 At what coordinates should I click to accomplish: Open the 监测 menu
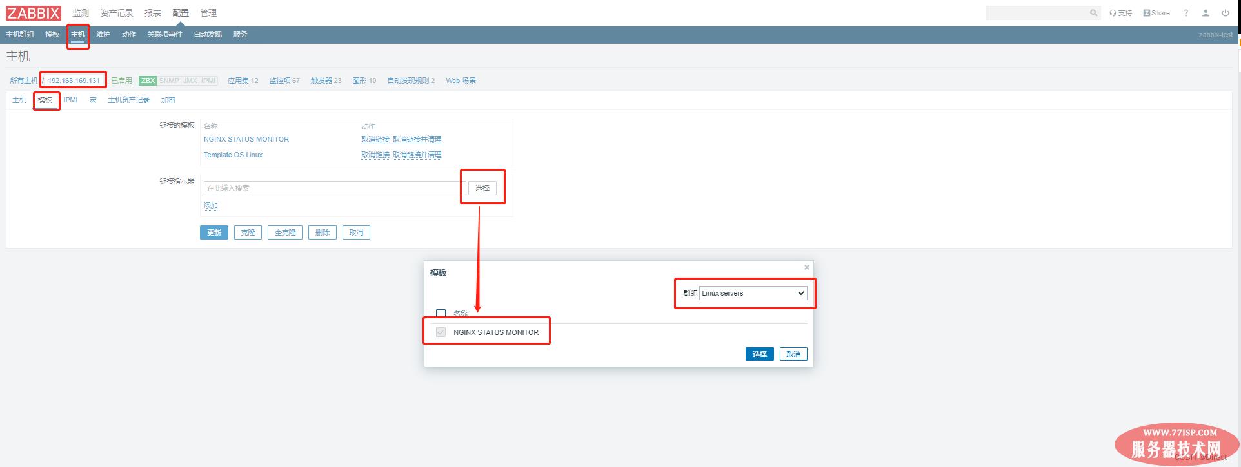pyautogui.click(x=81, y=13)
